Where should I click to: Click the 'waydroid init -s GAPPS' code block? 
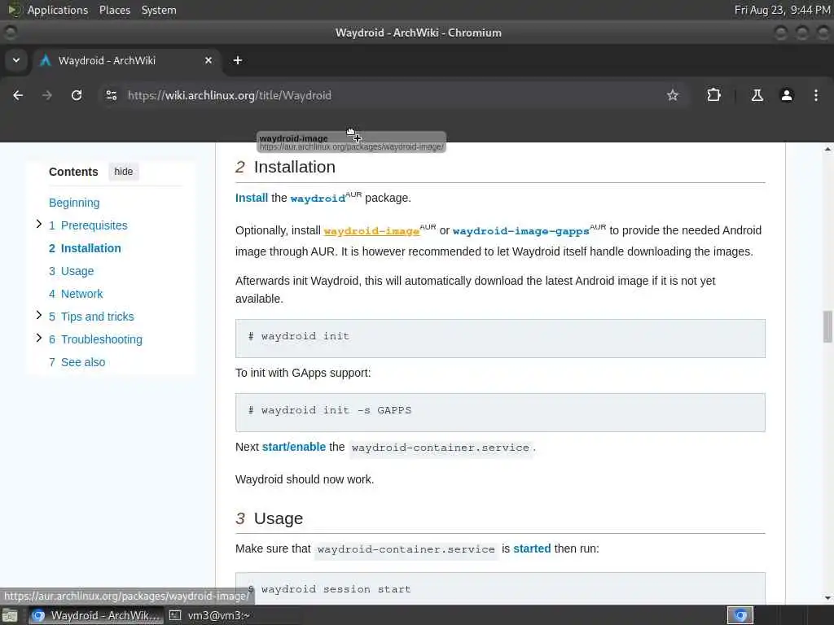(500, 413)
